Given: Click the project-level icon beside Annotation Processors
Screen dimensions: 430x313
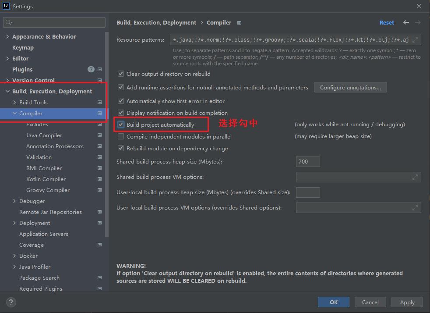Looking at the screenshot, I should pos(99,146).
